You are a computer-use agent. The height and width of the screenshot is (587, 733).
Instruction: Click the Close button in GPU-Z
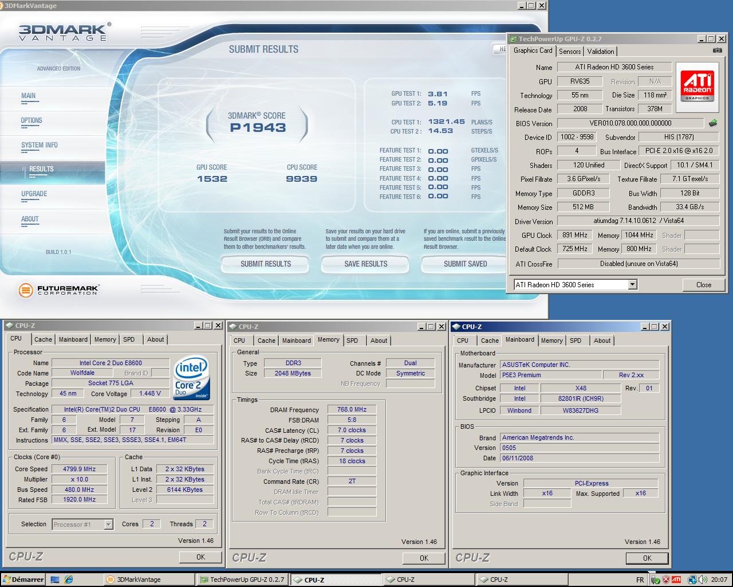(x=704, y=285)
